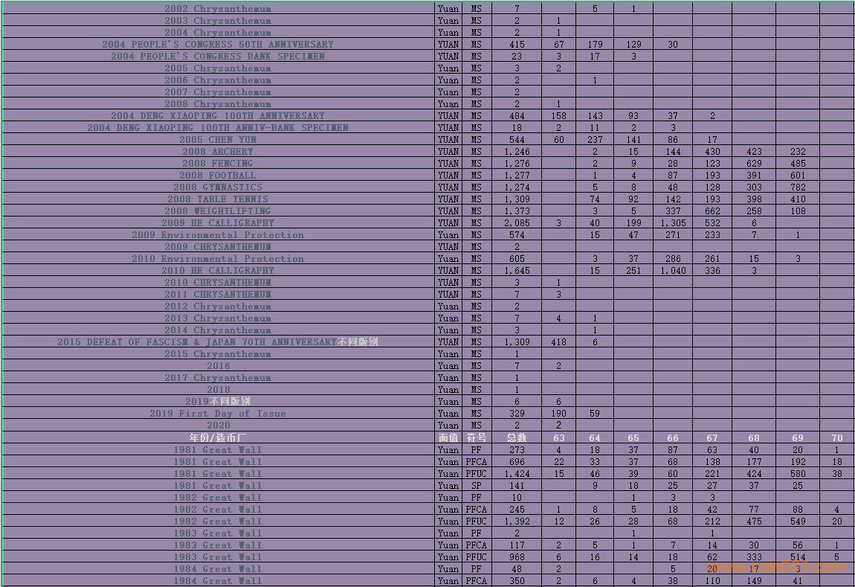Click the 2008 GYMNASTICS row label
This screenshot has height=587, width=855.
pyautogui.click(x=217, y=187)
